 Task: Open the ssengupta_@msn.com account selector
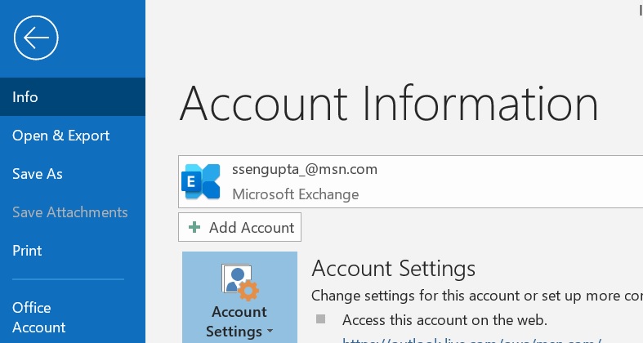(410, 181)
